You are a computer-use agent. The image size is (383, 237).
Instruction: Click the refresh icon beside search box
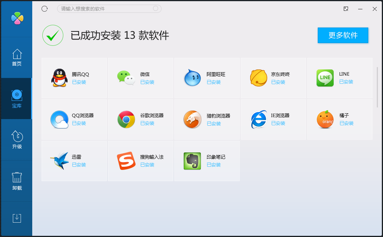(x=44, y=9)
